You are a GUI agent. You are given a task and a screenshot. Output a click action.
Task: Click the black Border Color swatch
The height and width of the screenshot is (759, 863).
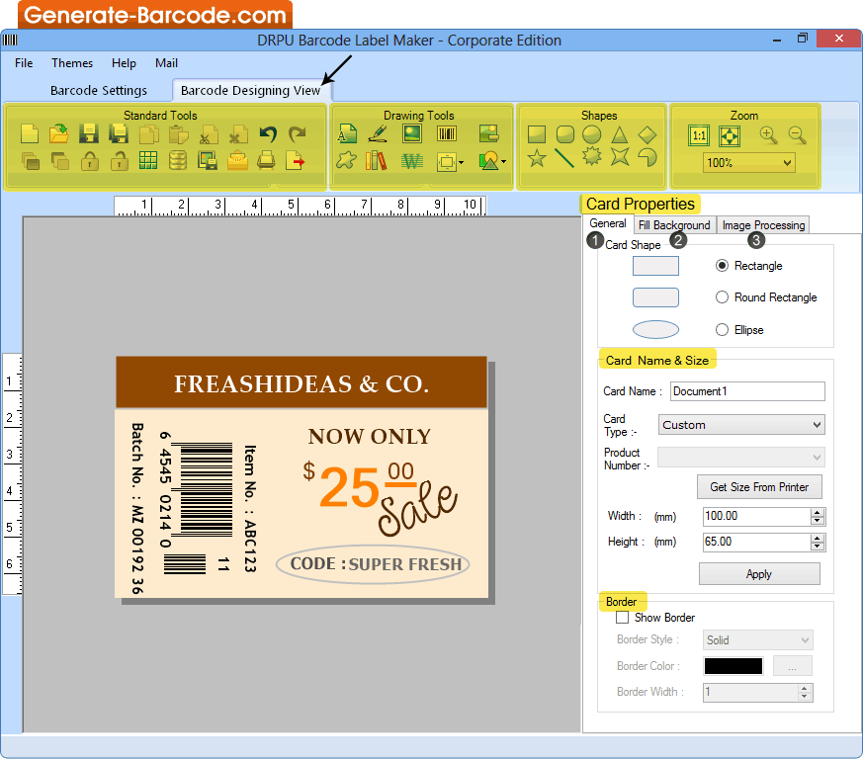tap(734, 666)
